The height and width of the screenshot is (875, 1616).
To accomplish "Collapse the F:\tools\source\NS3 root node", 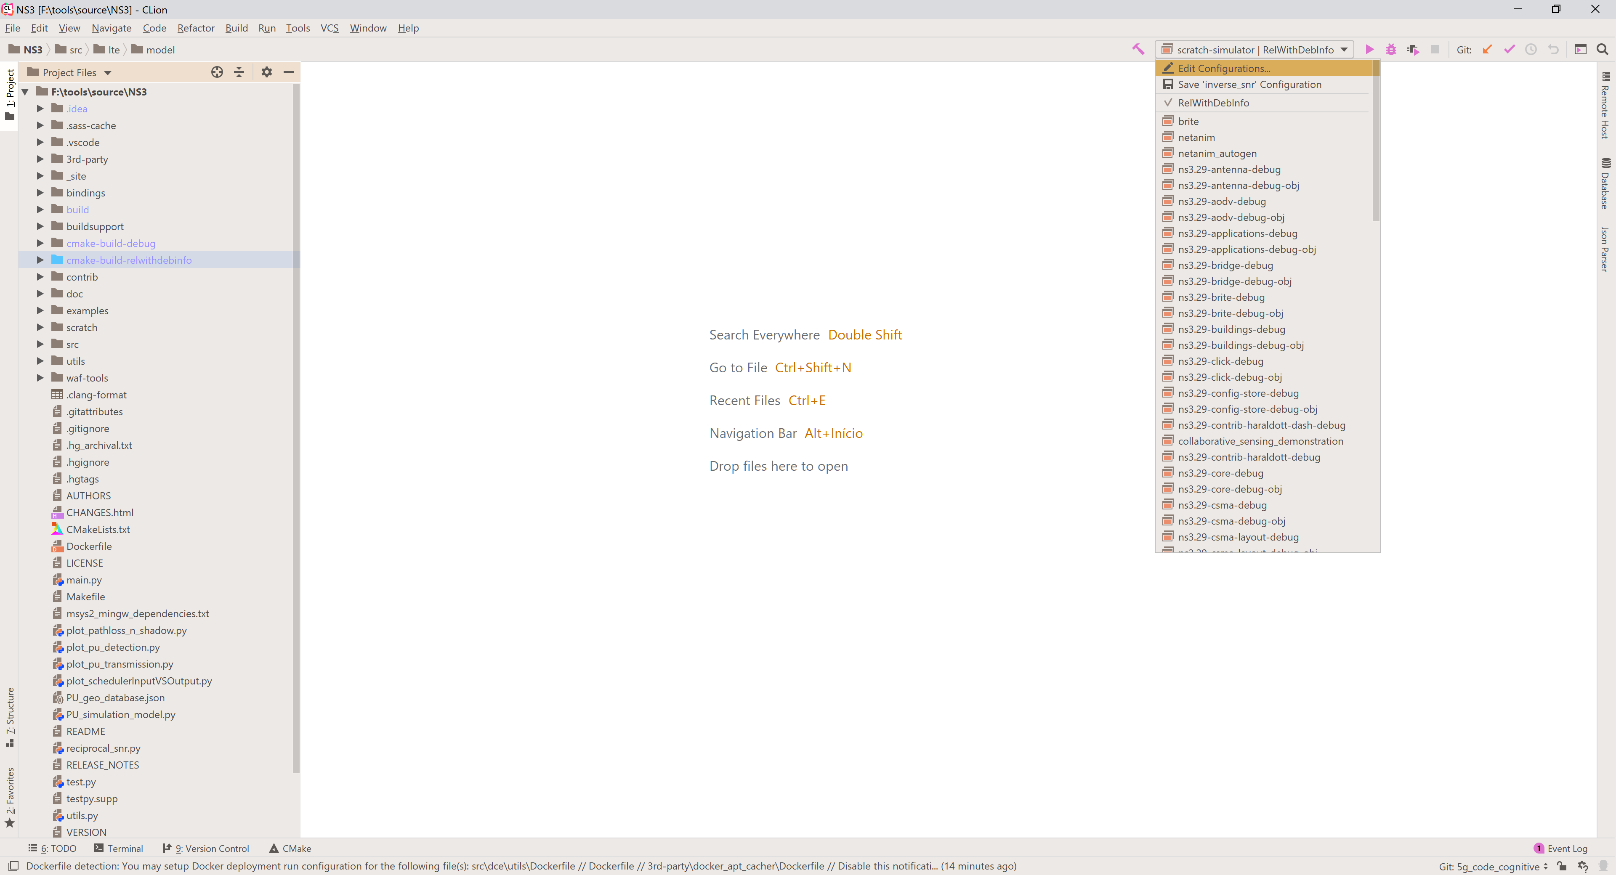I will (x=26, y=92).
